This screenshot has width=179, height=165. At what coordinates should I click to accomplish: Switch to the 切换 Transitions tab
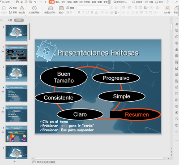pos(69,2)
